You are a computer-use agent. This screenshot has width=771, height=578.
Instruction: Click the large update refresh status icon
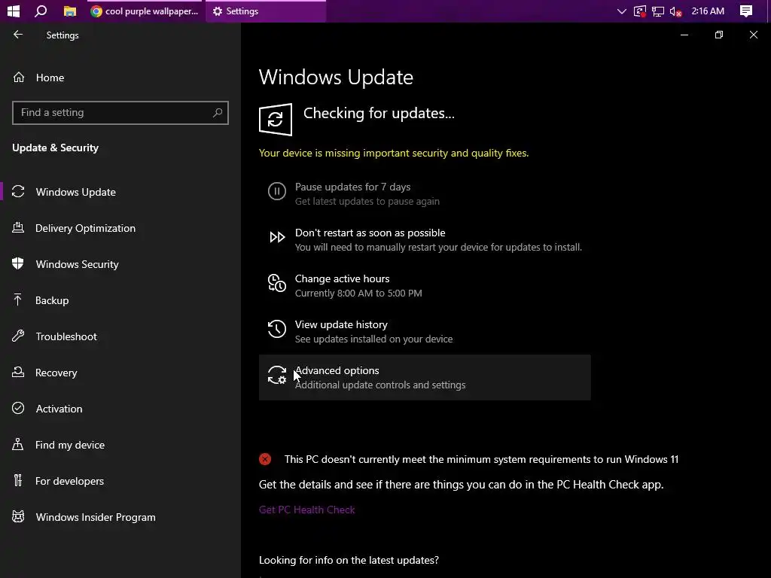tap(276, 120)
